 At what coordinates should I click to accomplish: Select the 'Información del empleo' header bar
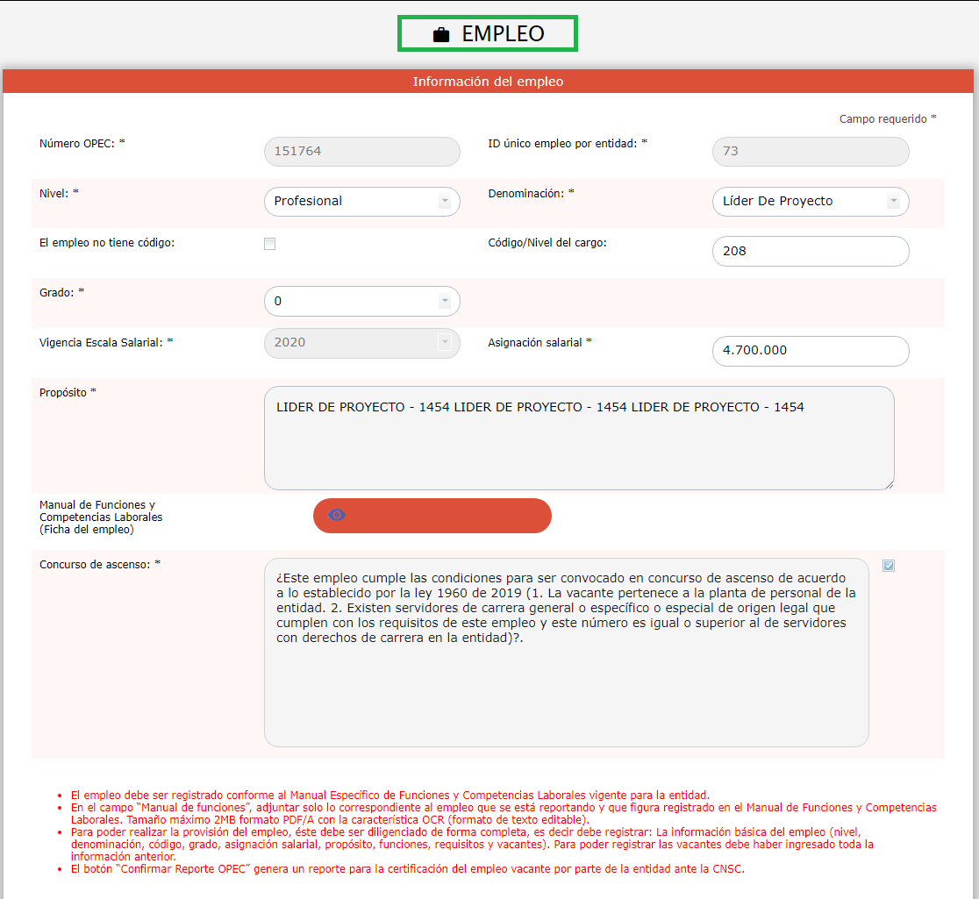pyautogui.click(x=488, y=82)
